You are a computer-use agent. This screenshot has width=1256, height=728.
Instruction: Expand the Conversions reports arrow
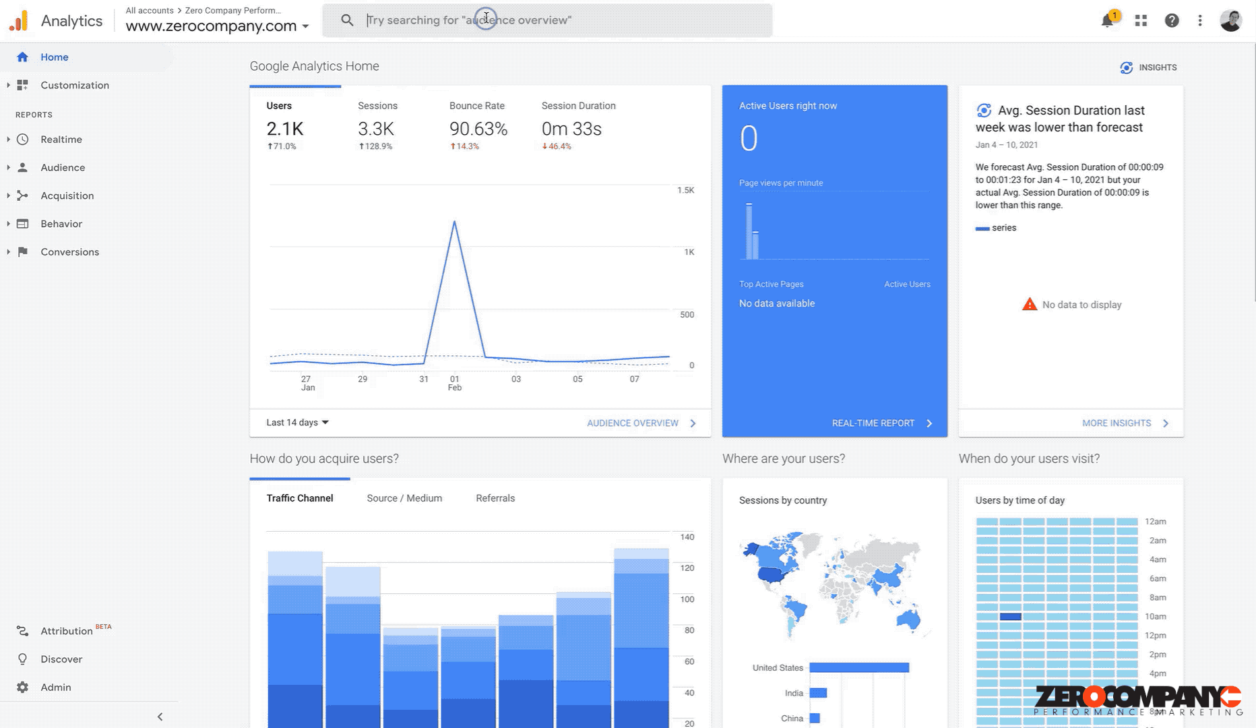pos(8,251)
